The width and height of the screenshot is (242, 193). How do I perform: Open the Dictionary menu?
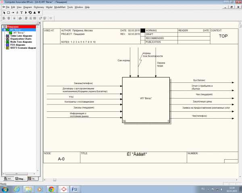pyautogui.click(x=39, y=7)
